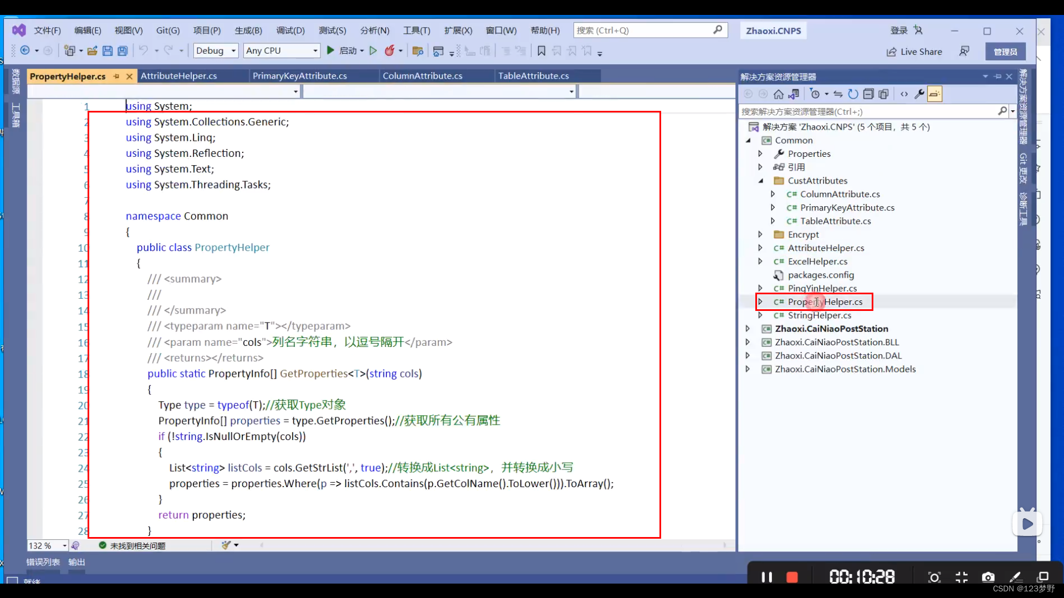Click the Save All icon
1064x598 pixels.
(122, 51)
